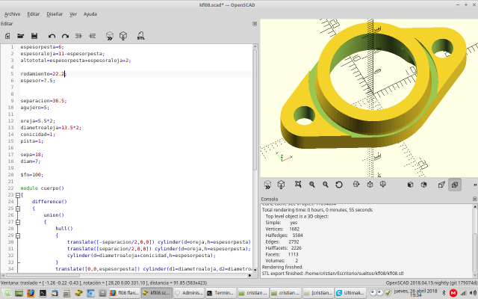Screen dimensions: 478x299
Task: Undo the last edit
Action: coord(52,36)
